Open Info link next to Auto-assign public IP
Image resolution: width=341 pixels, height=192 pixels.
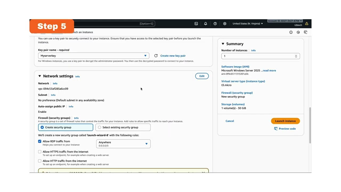click(x=71, y=106)
